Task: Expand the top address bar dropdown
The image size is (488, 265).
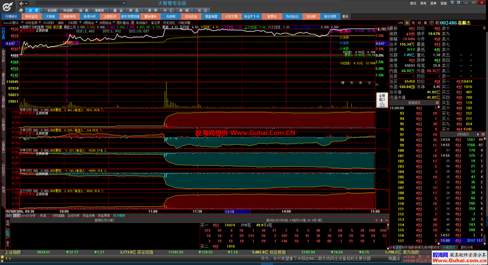Action: click(x=124, y=3)
